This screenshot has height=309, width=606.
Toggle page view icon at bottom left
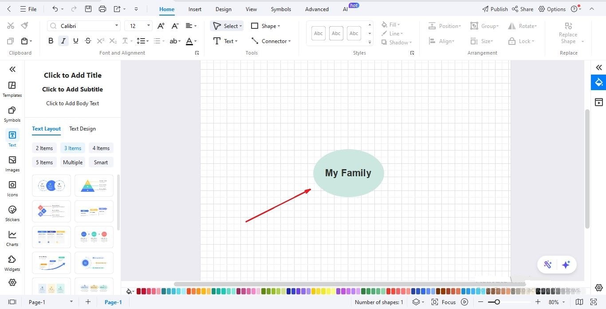pos(12,302)
